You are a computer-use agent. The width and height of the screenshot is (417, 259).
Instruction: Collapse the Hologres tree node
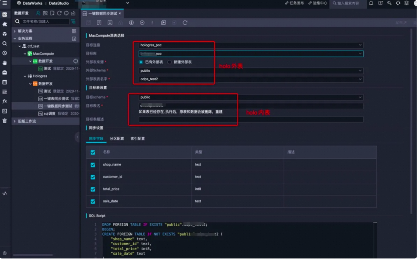[25, 76]
